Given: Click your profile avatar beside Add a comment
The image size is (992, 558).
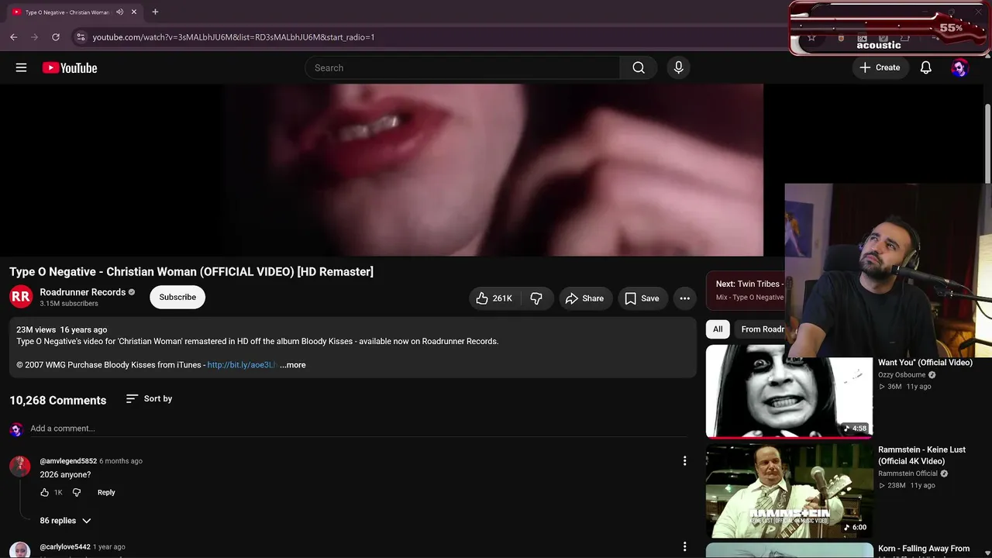Looking at the screenshot, I should pos(16,429).
